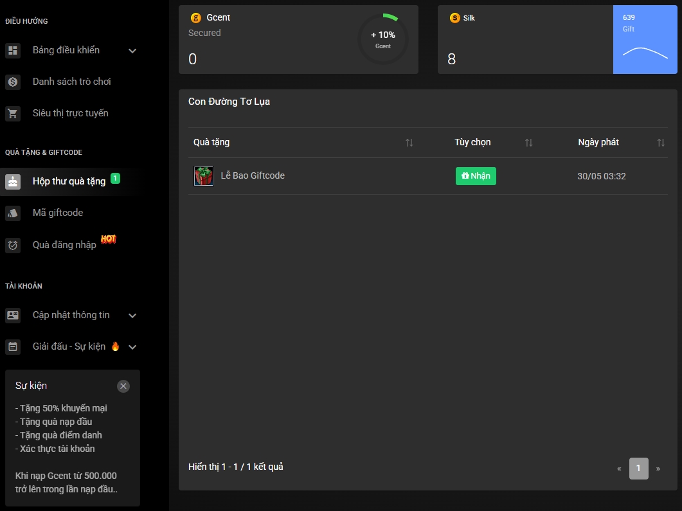Click the Lễ Bao Giftcode item thumbnail
Image resolution: width=682 pixels, height=511 pixels.
pyautogui.click(x=204, y=176)
